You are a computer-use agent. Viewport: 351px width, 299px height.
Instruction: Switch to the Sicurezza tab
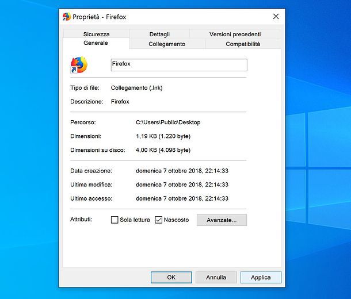96,34
